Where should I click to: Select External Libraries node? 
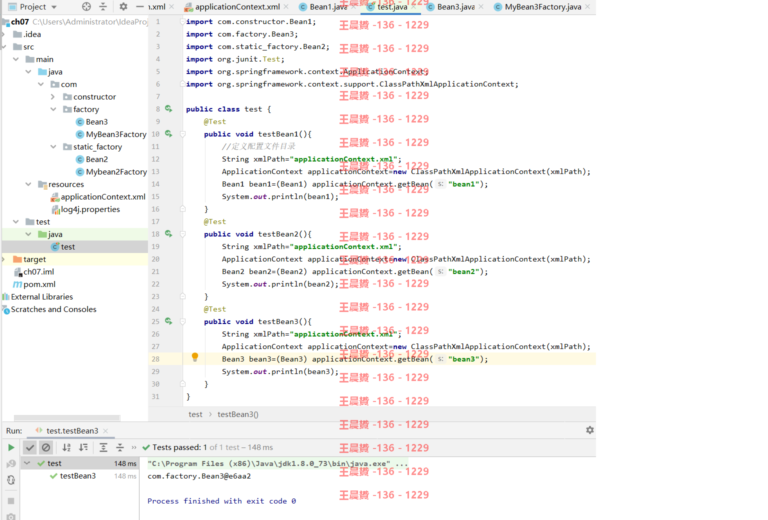tap(37, 296)
